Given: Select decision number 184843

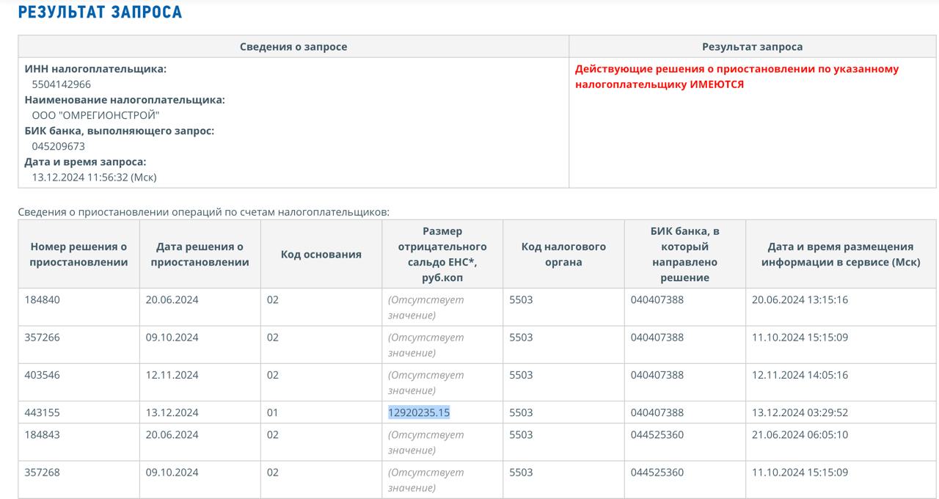Looking at the screenshot, I should point(43,434).
